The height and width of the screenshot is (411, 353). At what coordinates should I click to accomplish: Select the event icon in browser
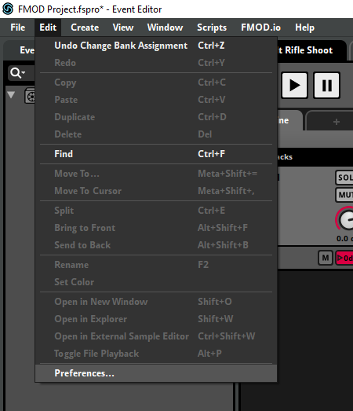tap(30, 97)
